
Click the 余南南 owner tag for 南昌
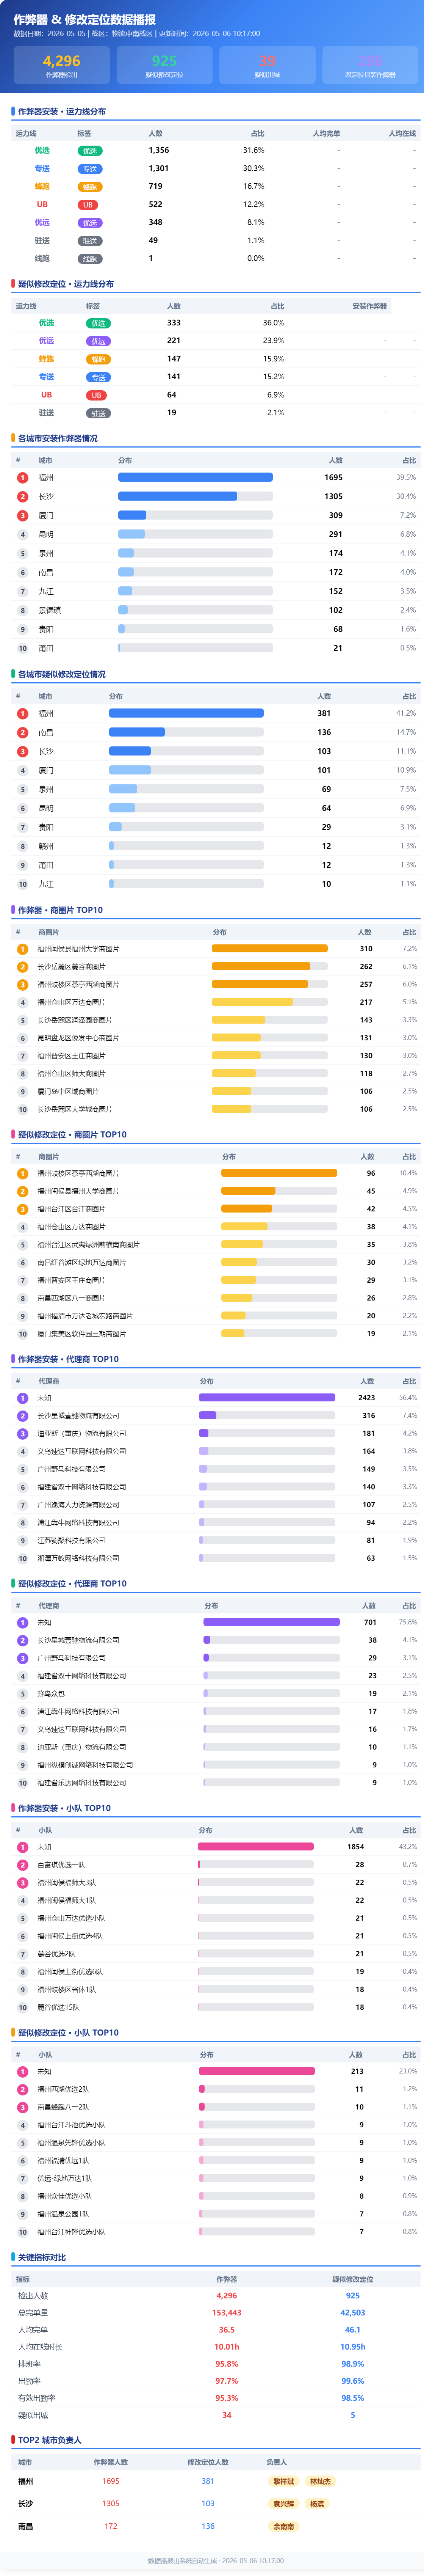(284, 2526)
